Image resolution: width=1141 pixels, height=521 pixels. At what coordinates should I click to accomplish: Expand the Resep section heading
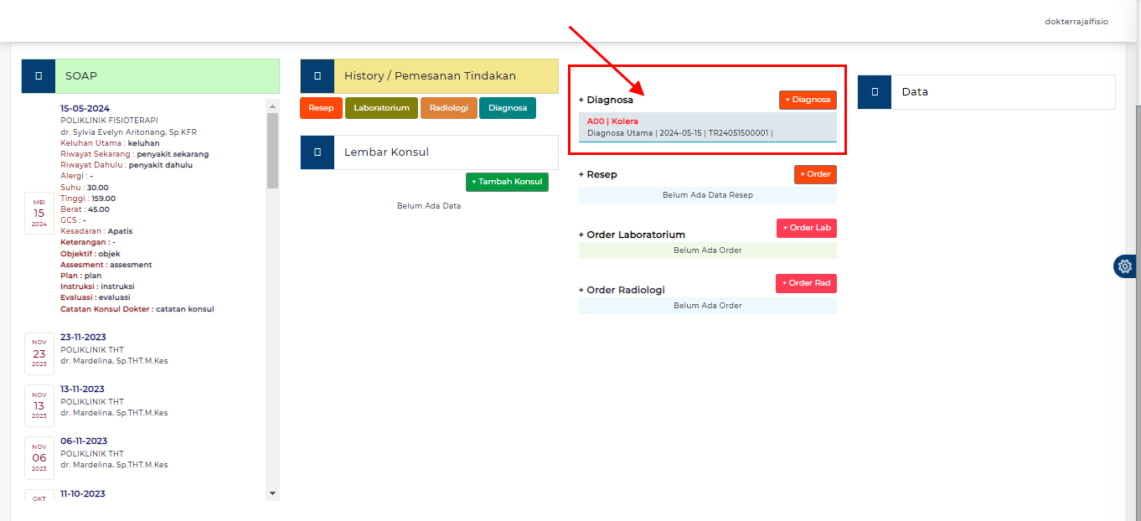[x=597, y=174]
